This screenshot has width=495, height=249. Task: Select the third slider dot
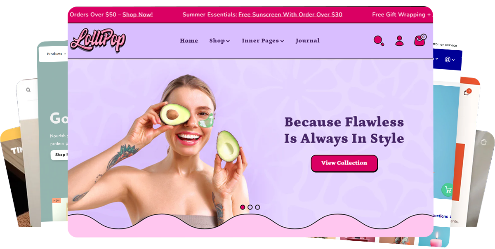point(257,207)
